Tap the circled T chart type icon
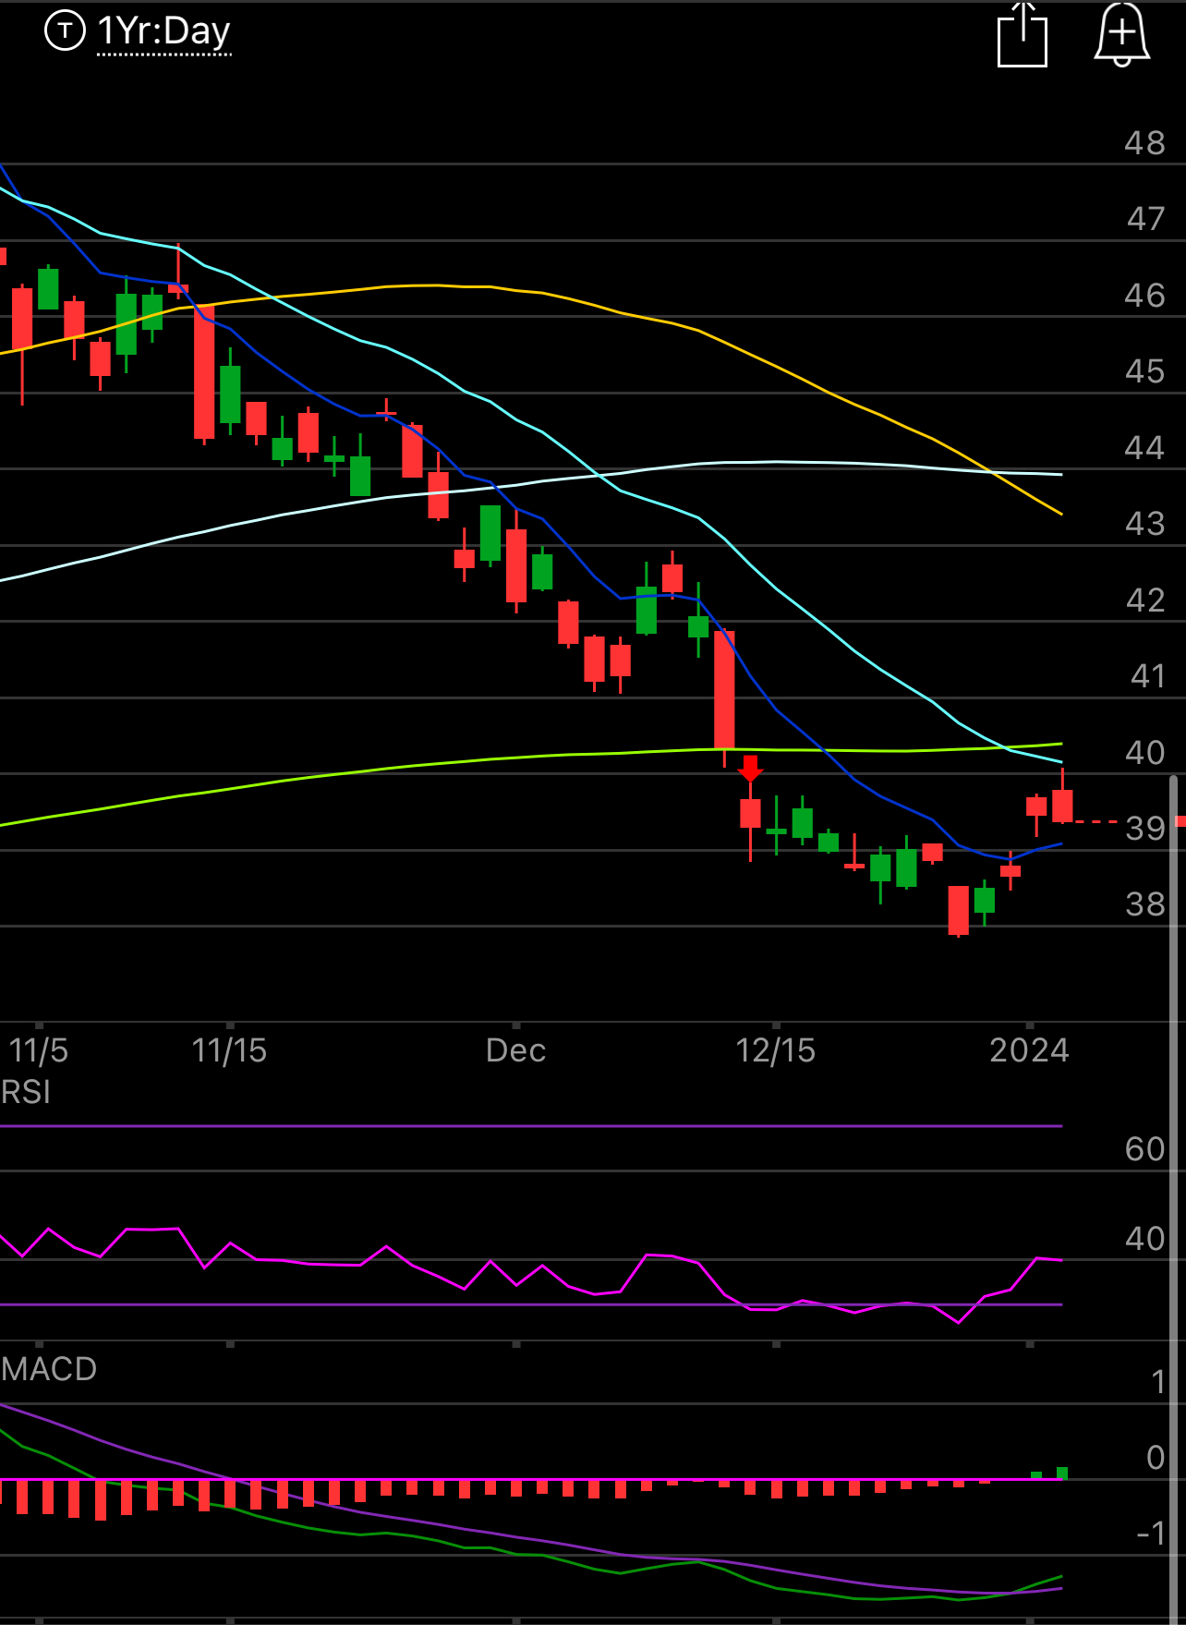 point(65,31)
